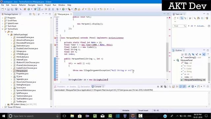Click Windows Start button
Screen dimensions: 211x119
coord(4,116)
